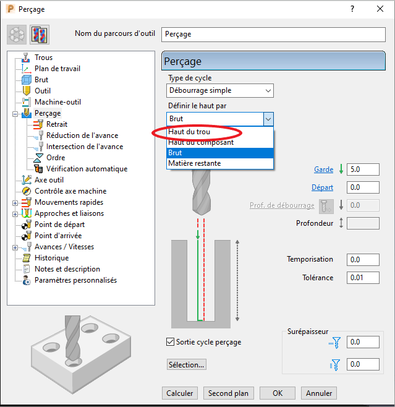The image size is (395, 407).
Task: Click the Garde link
Action: click(323, 169)
